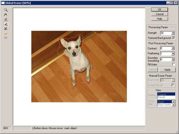The width and height of the screenshot is (179, 134).
Task: Click the Feathering value field showing 1
Action: (166, 54)
